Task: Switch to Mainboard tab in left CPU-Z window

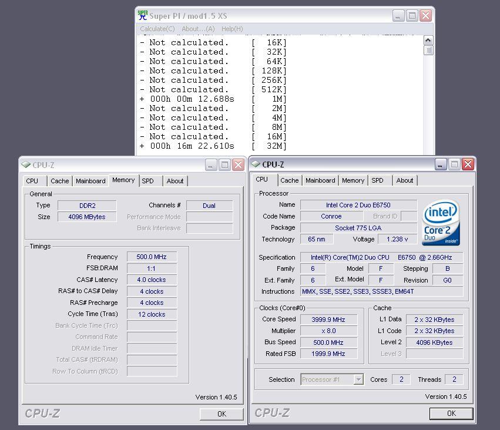Action: (x=90, y=181)
